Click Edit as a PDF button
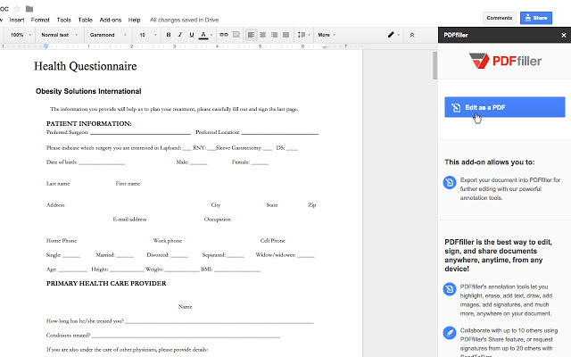This screenshot has width=571, height=357. pos(505,107)
